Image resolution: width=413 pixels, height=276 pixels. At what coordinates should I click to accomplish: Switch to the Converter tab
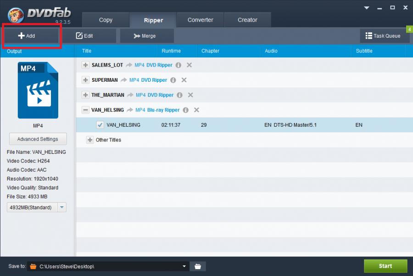(x=201, y=20)
